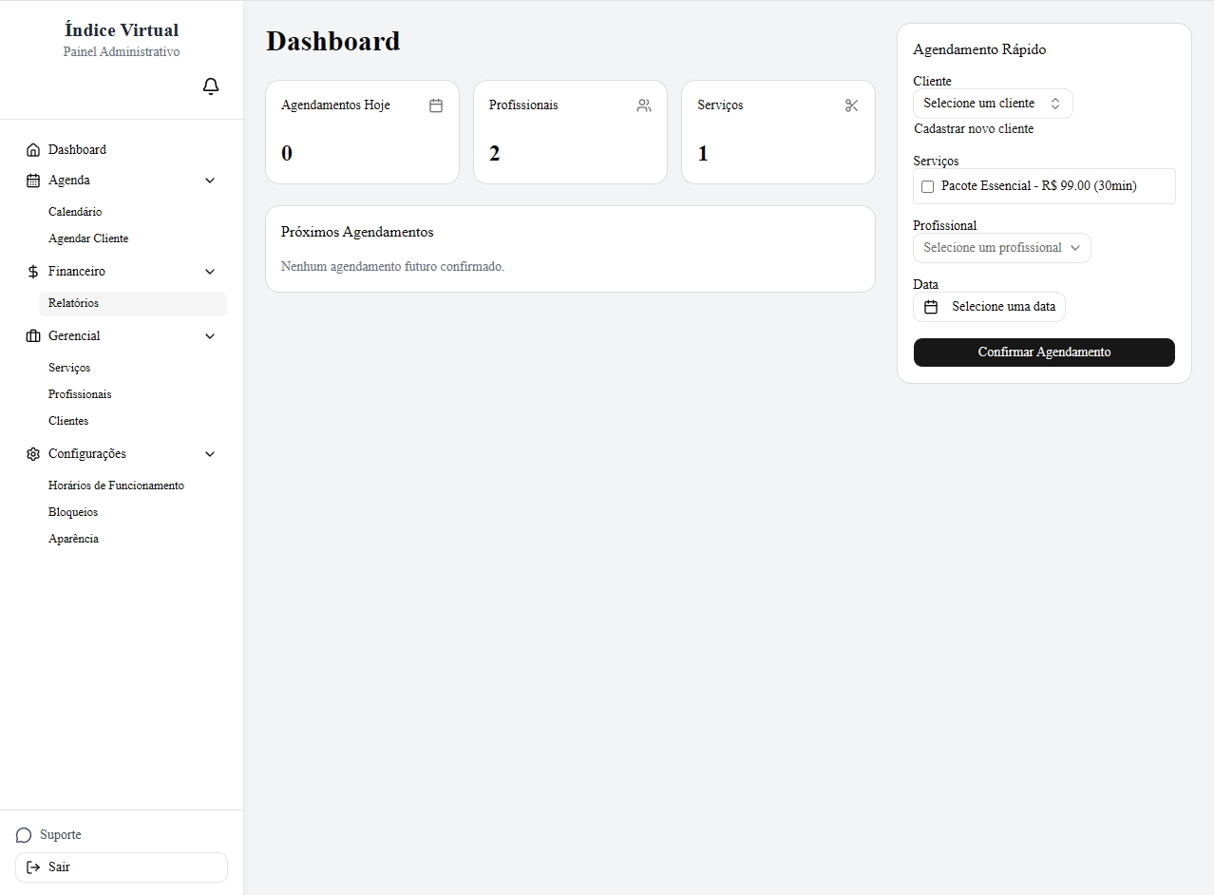Viewport: 1214px width, 895px height.
Task: Collapse the Agenda section chevron
Action: click(x=210, y=181)
